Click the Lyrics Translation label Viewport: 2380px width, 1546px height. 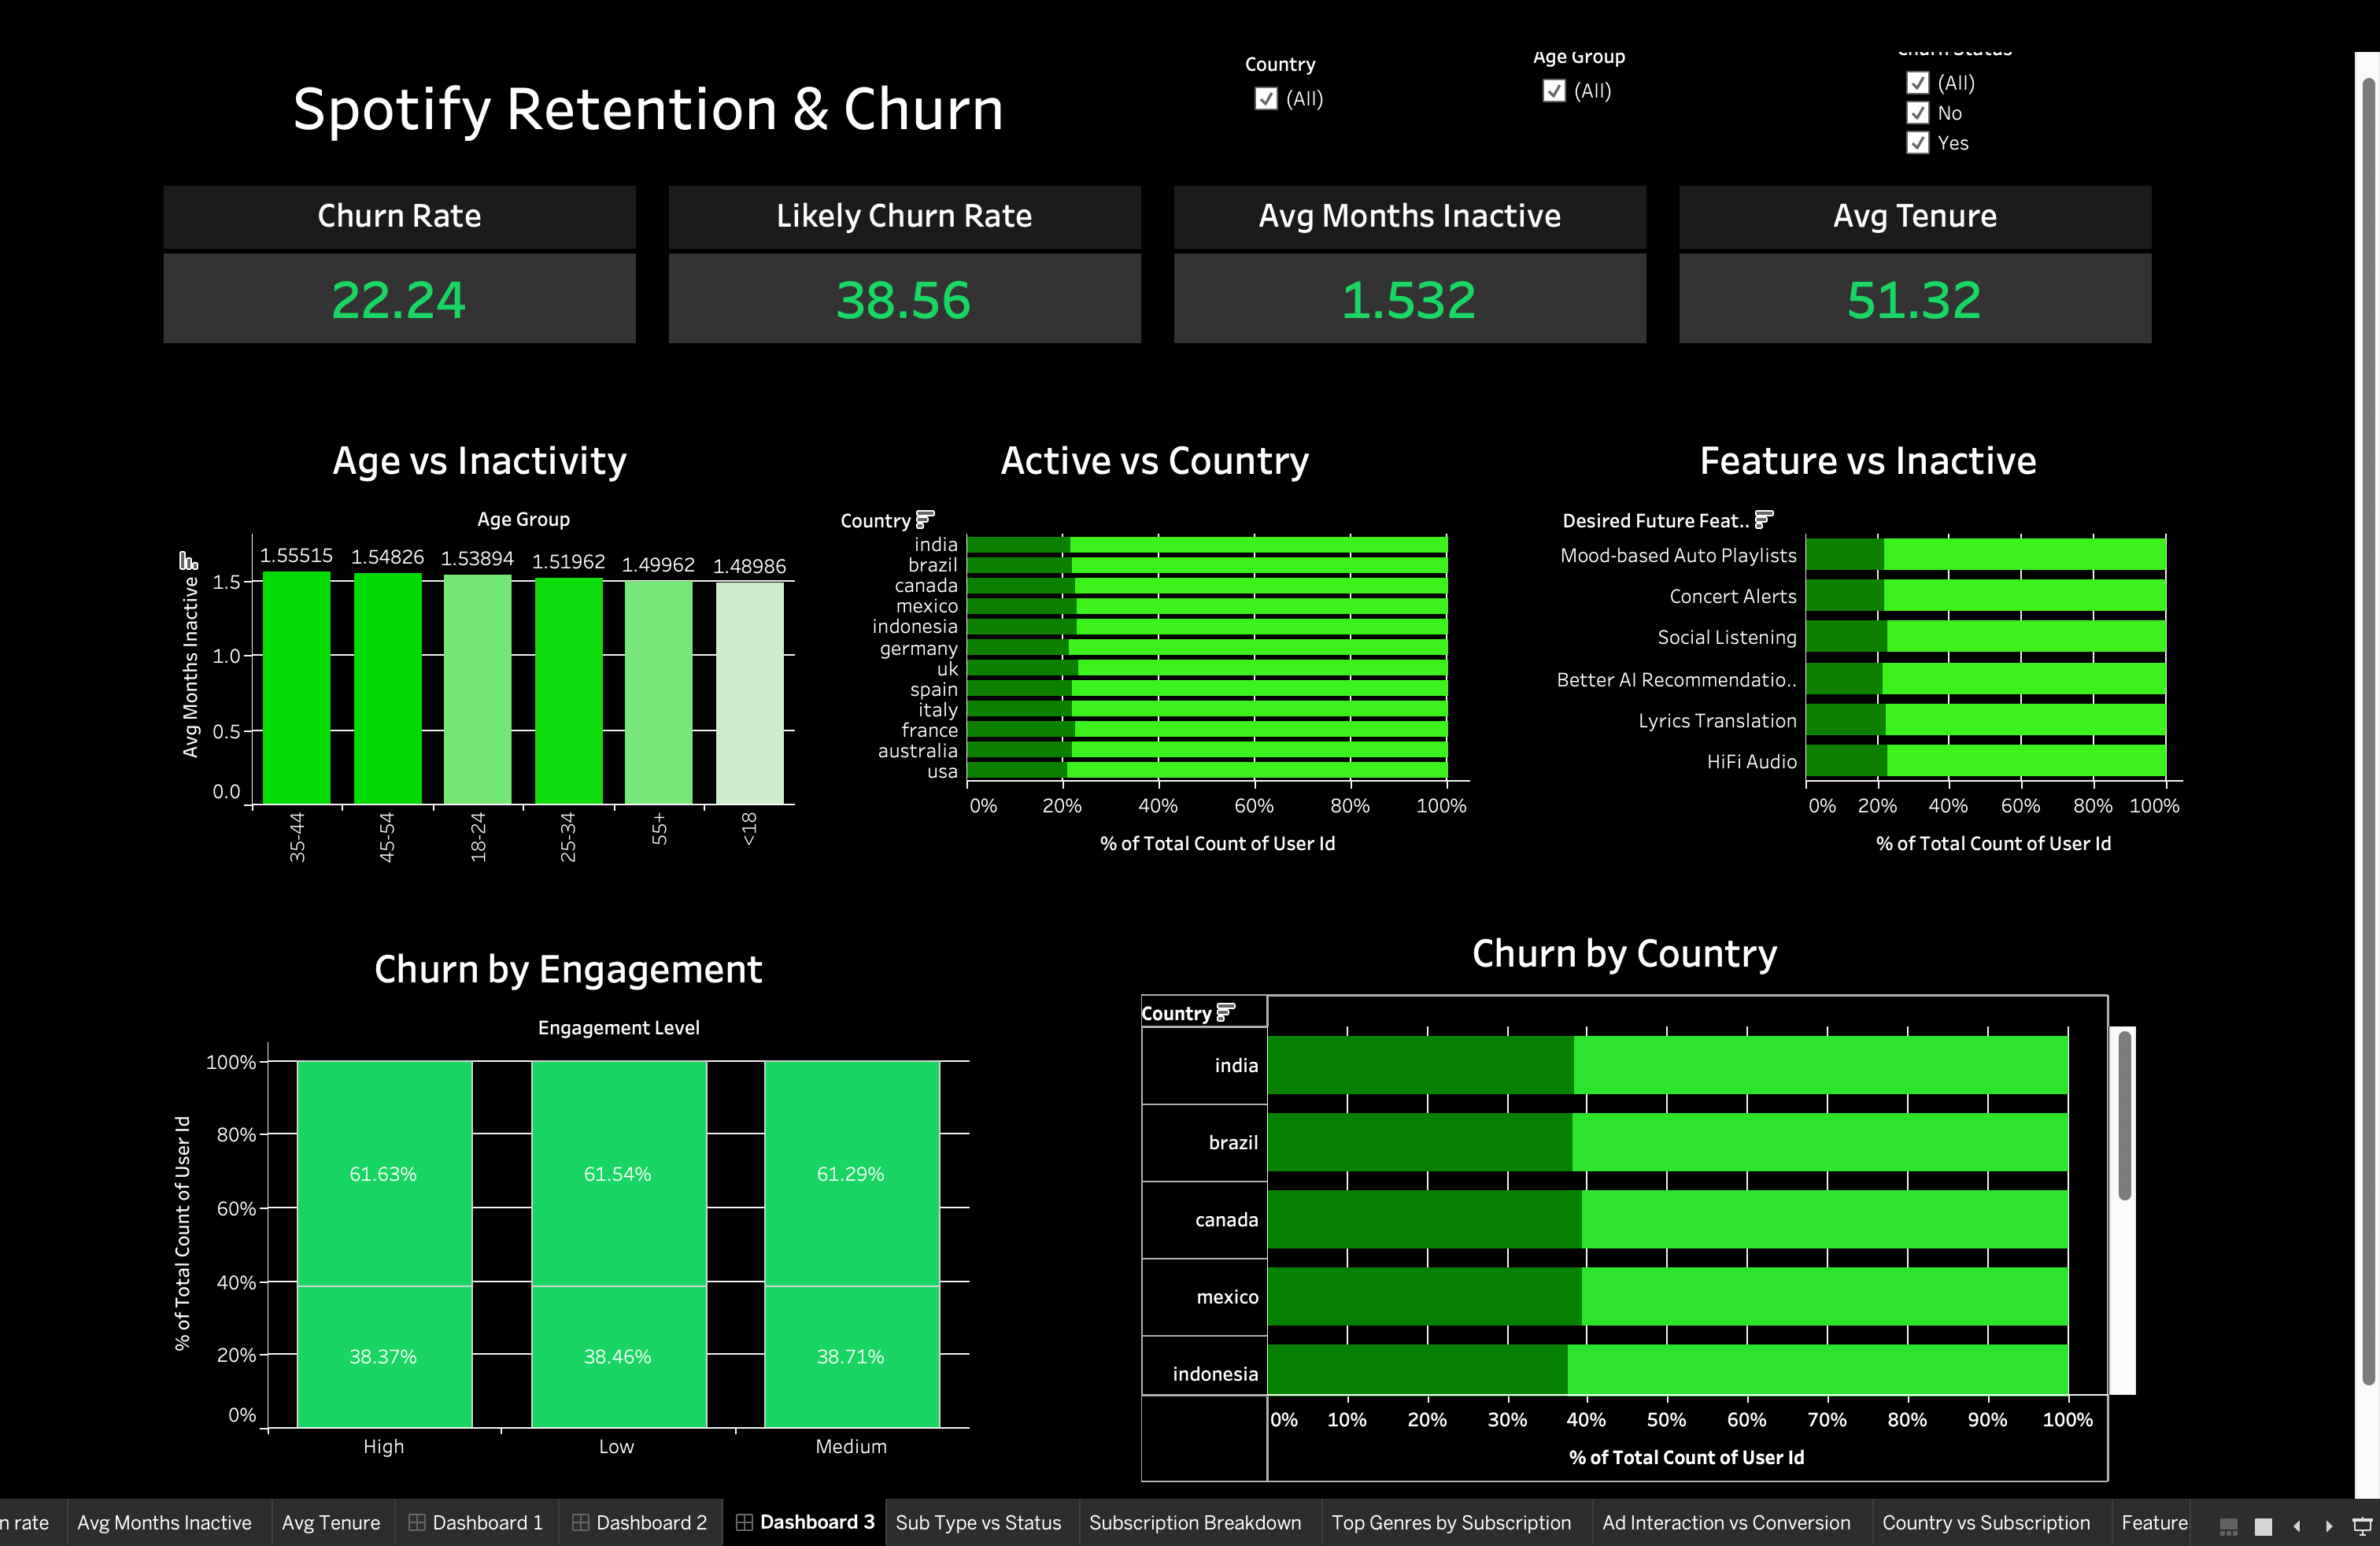click(x=1717, y=720)
